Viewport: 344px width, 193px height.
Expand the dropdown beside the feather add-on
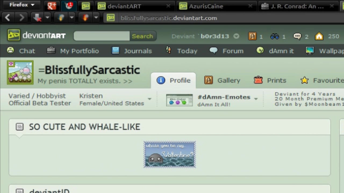72,18
